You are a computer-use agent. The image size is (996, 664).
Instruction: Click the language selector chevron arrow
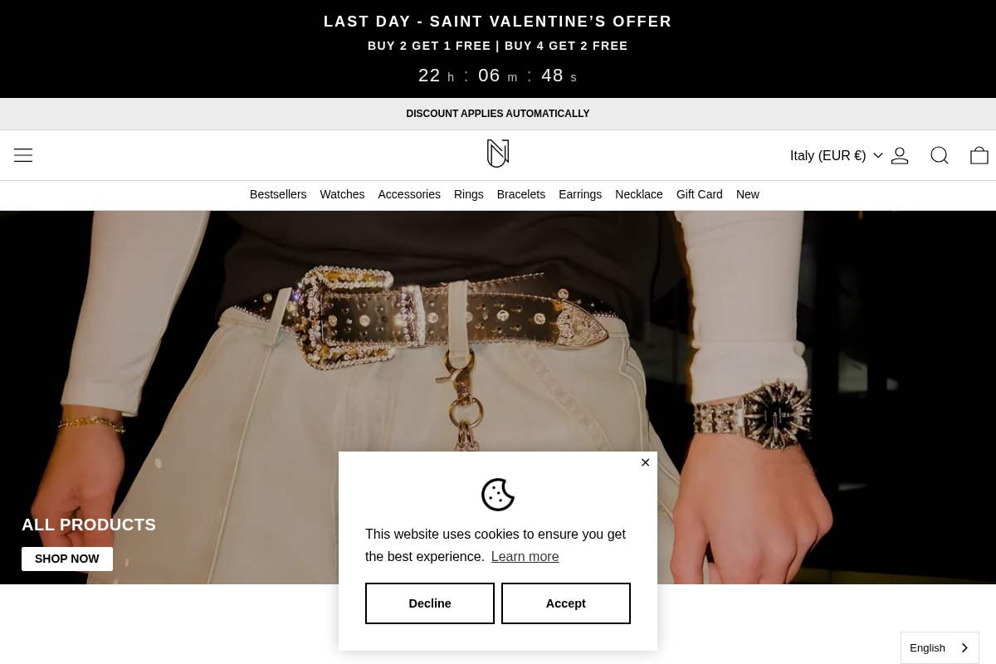pyautogui.click(x=964, y=648)
